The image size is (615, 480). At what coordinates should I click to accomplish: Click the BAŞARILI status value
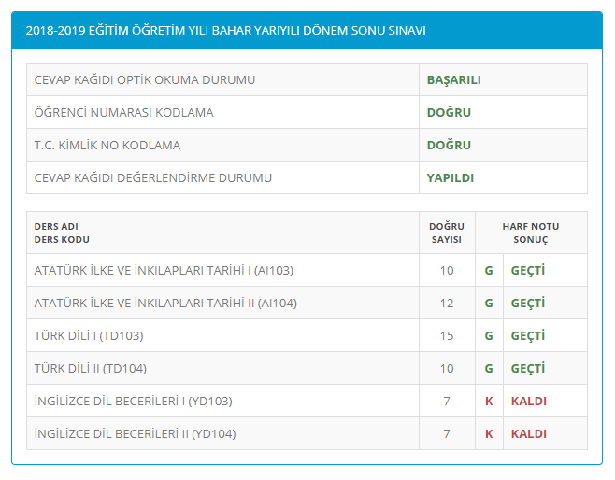click(x=454, y=80)
